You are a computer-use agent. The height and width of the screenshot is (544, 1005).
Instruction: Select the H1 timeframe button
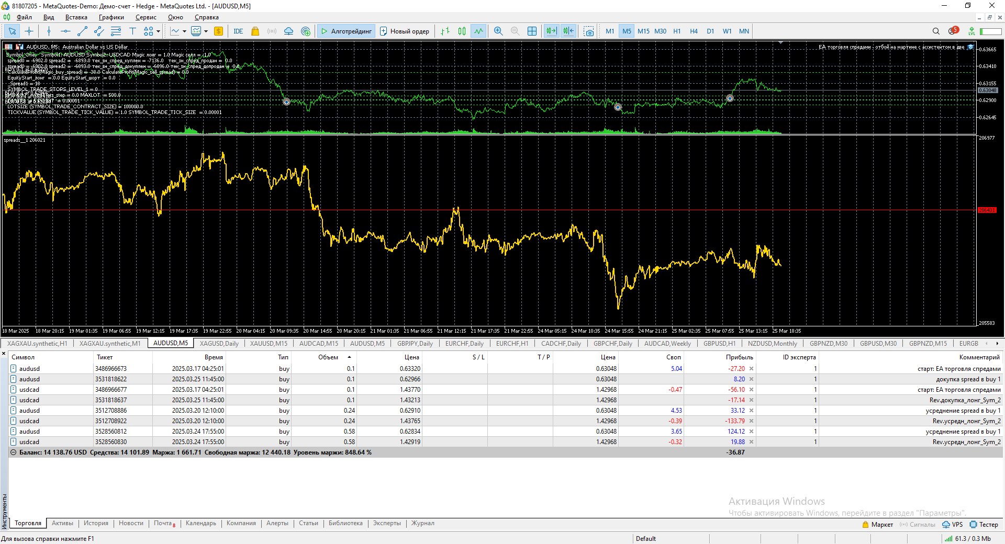(677, 31)
